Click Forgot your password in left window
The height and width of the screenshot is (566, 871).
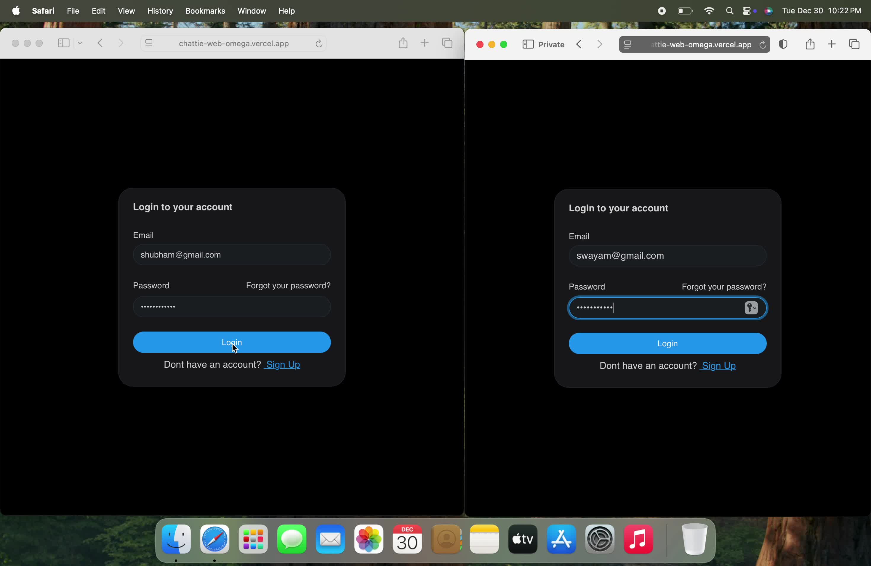(x=288, y=286)
